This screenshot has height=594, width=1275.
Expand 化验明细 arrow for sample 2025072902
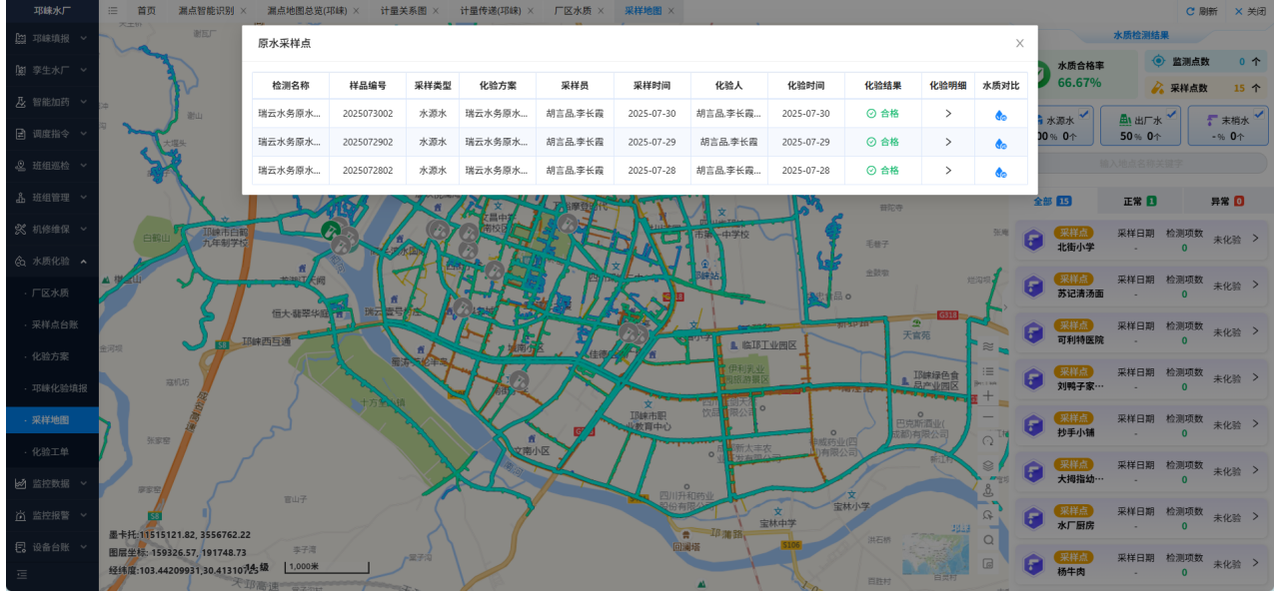click(947, 142)
